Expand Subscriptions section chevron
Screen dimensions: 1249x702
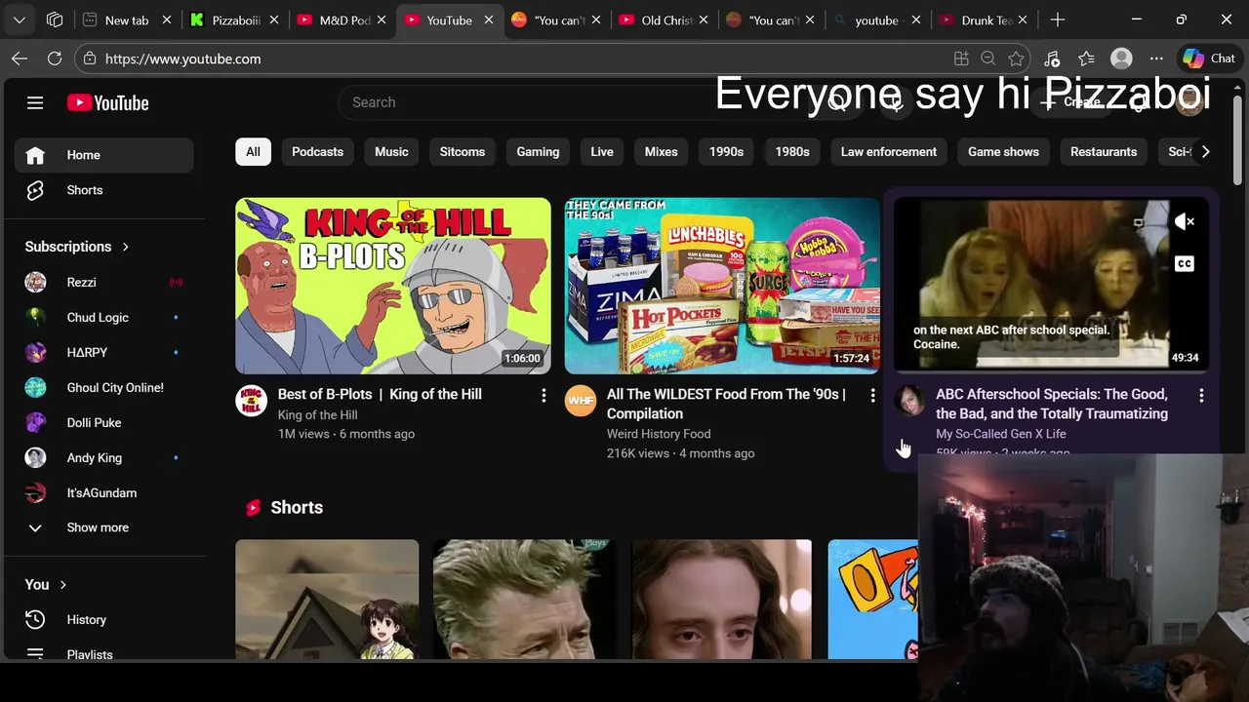coord(125,247)
